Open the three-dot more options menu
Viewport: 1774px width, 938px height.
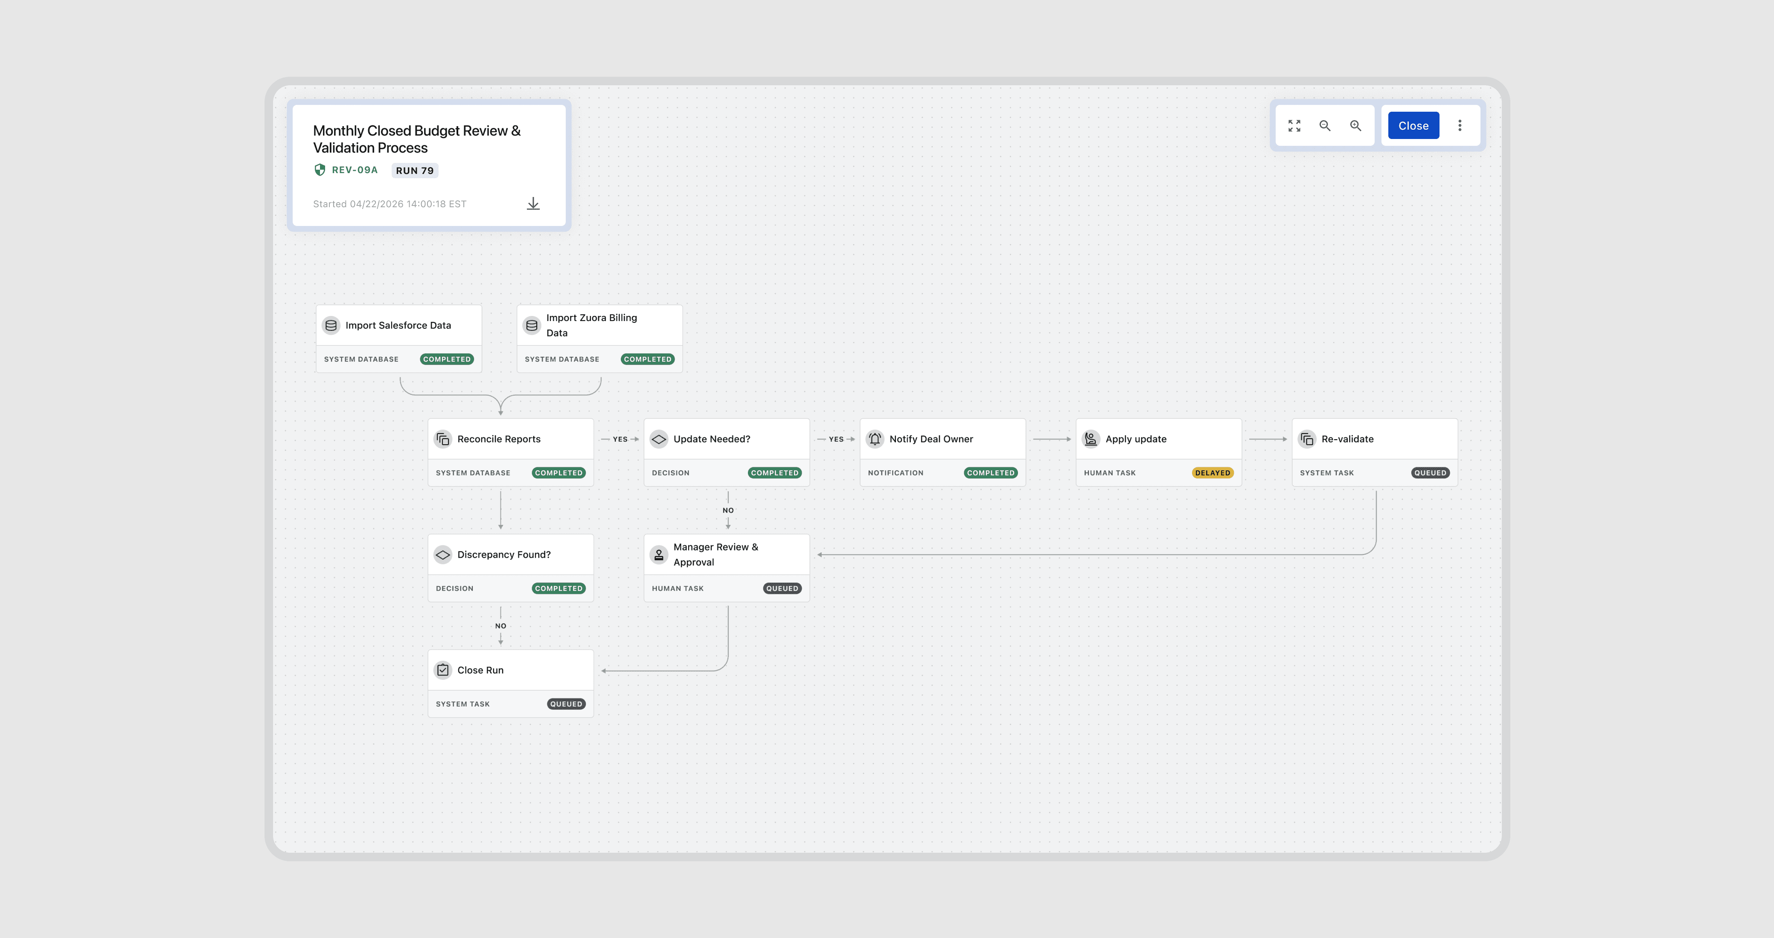coord(1459,125)
